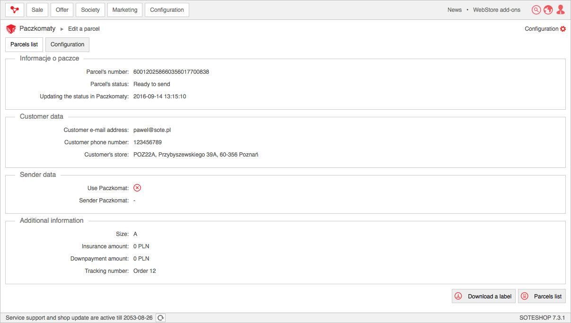Open the News link
The height and width of the screenshot is (323, 571).
(x=455, y=10)
